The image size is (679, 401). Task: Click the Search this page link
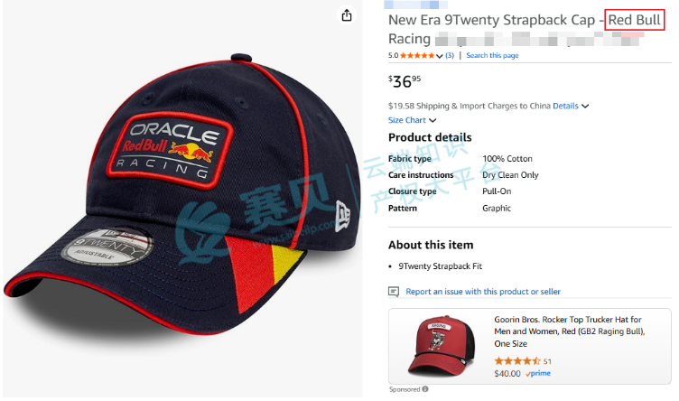point(492,56)
